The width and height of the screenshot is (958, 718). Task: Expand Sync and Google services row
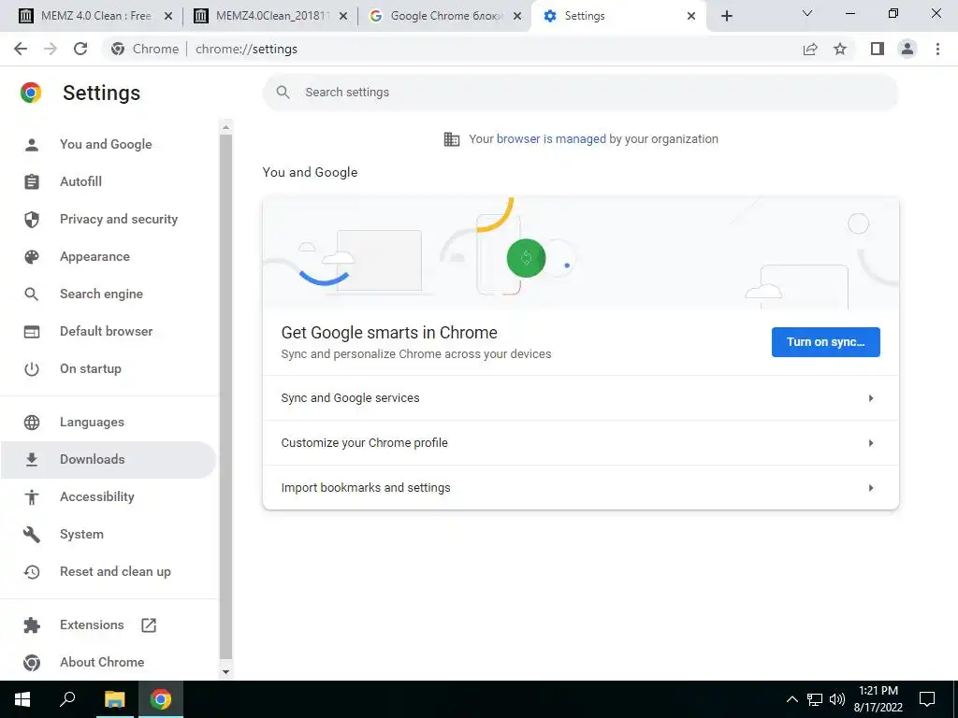580,398
